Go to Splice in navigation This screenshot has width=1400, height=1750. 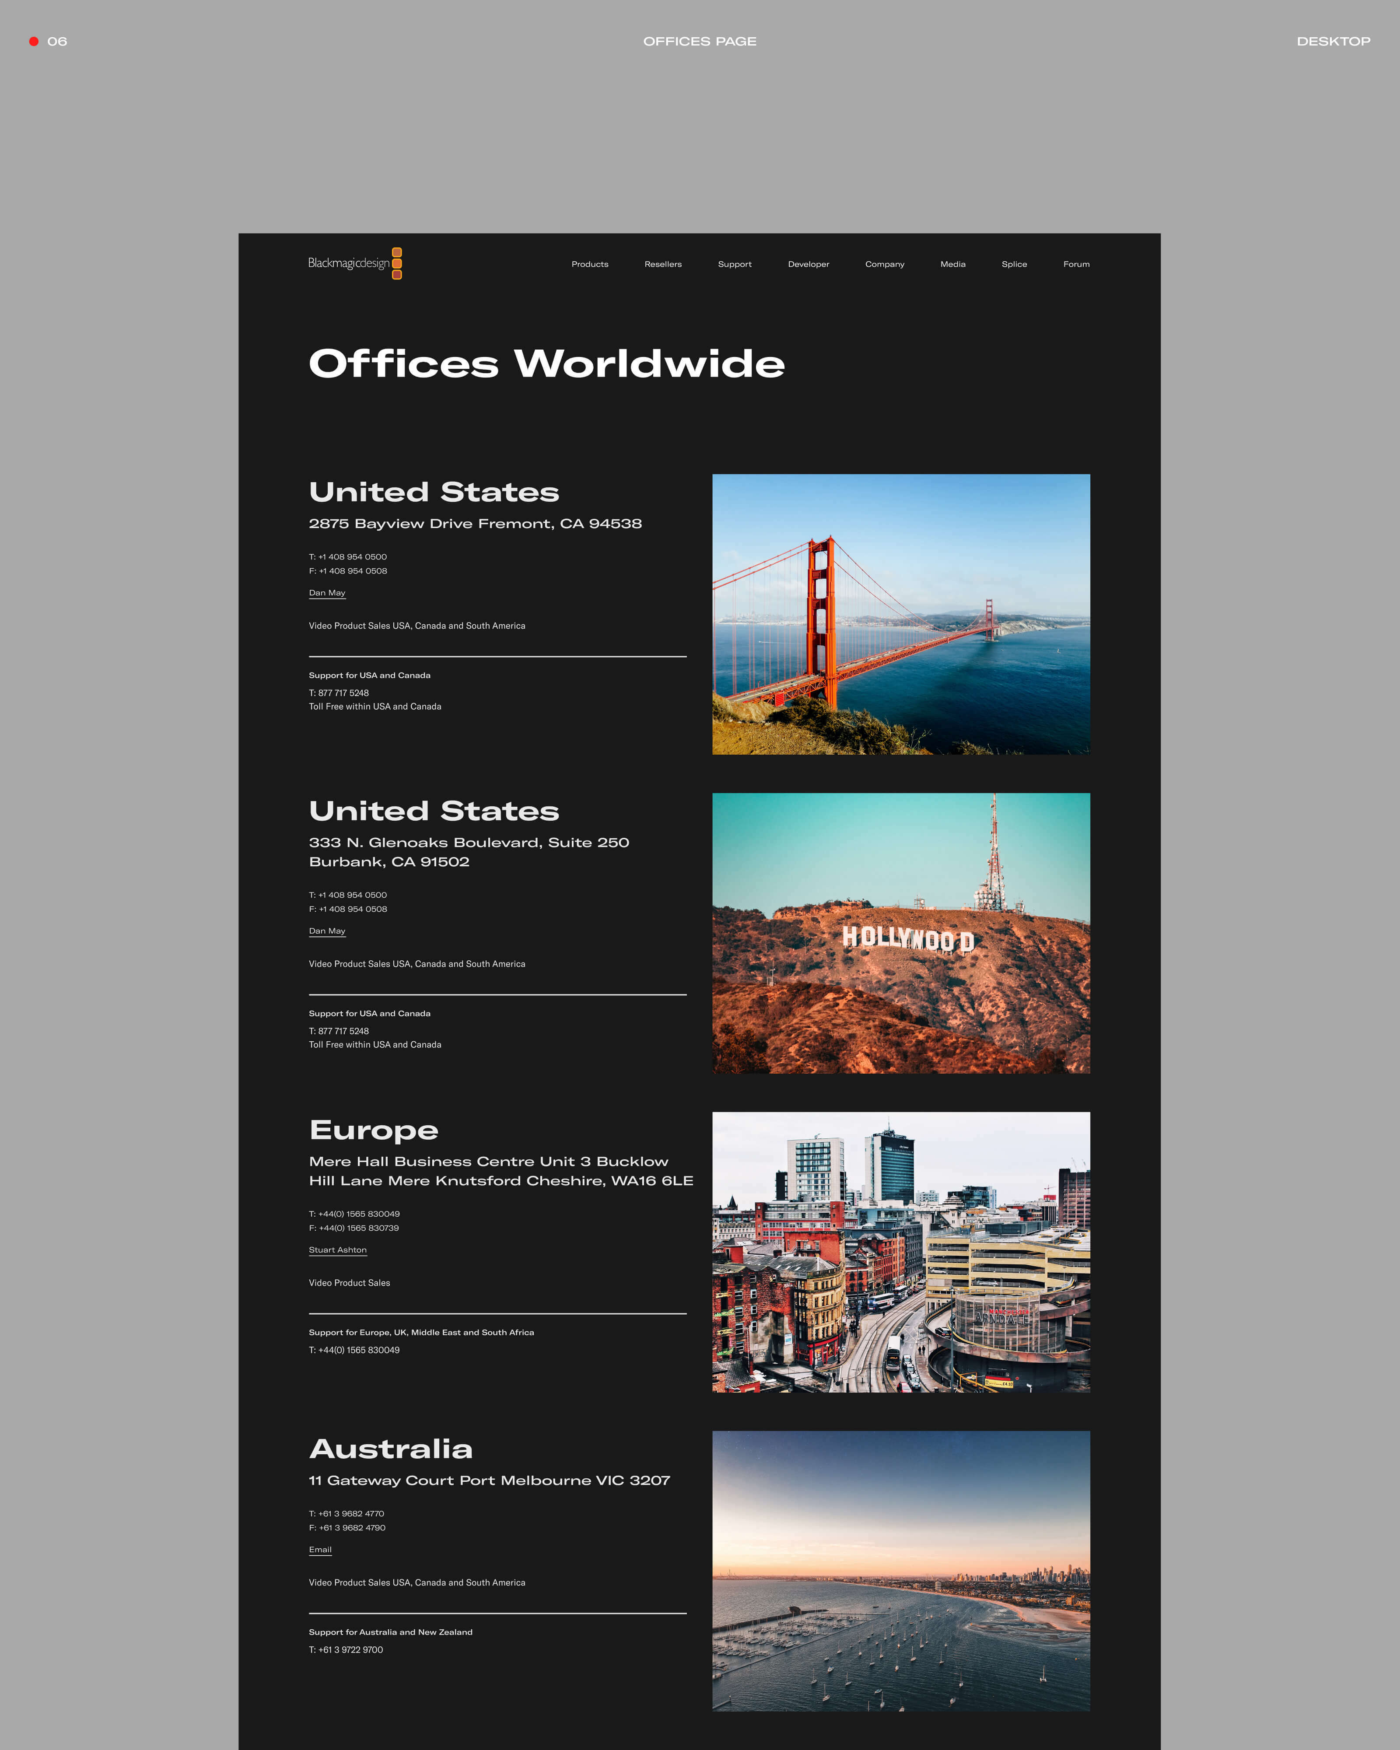click(1014, 265)
